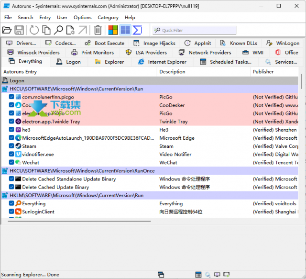This screenshot has height=279, width=306.
Task: Click the status bar Services gears icon
Action: tap(208, 275)
